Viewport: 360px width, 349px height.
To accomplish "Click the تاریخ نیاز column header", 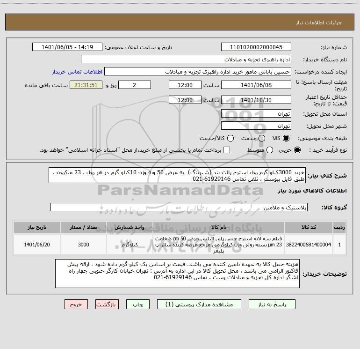I will 37,227.
